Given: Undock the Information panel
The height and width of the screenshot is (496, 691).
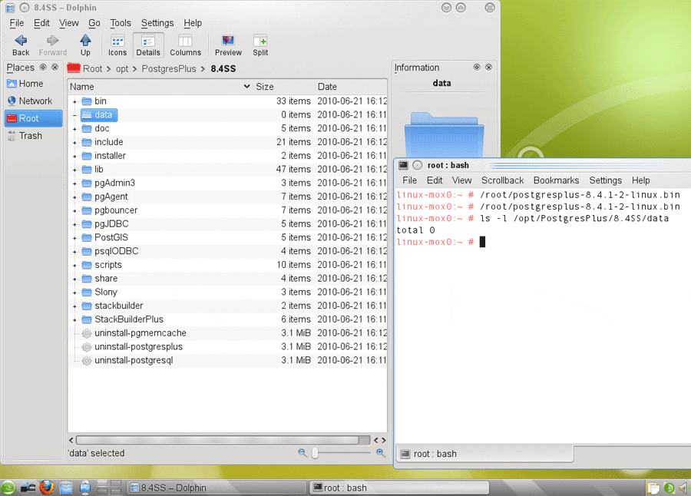Looking at the screenshot, I should [477, 68].
